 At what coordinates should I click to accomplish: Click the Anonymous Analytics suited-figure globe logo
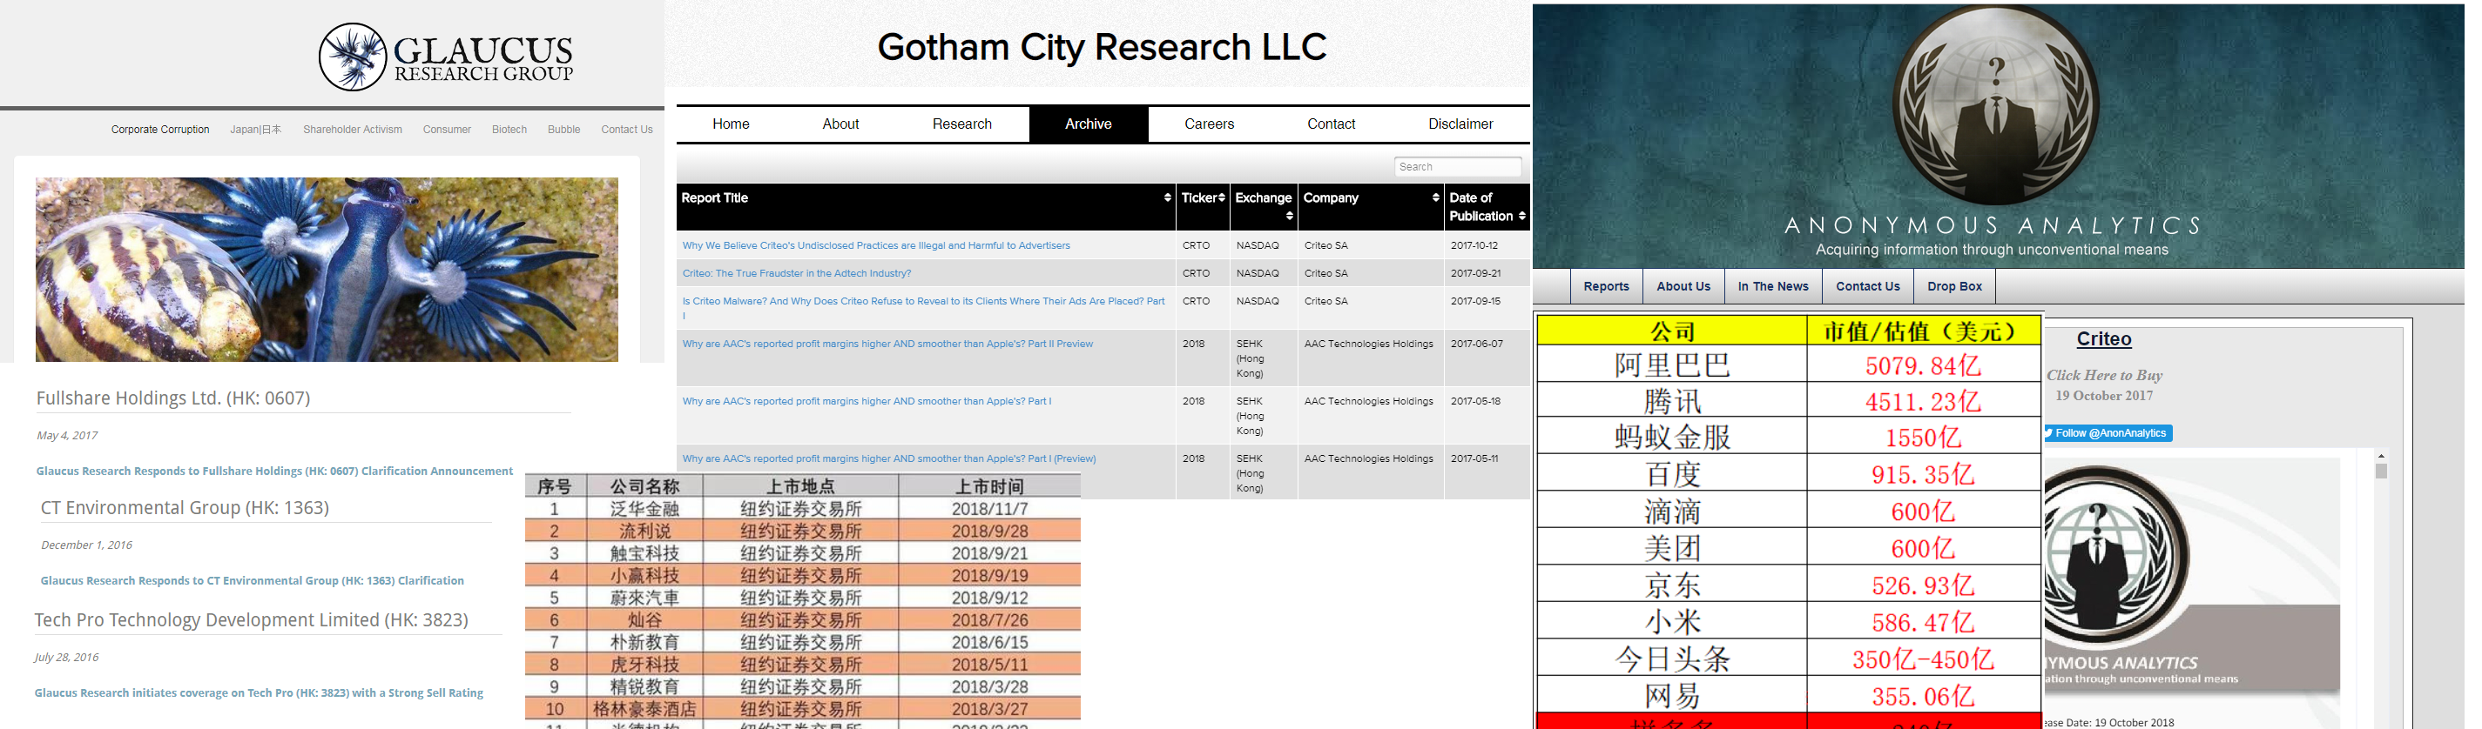coord(1995,104)
